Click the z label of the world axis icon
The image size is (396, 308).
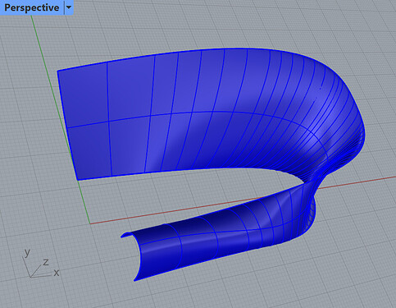(46, 262)
